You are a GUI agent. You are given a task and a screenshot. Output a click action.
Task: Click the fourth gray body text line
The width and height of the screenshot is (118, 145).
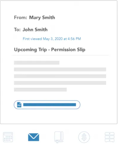point(60,83)
